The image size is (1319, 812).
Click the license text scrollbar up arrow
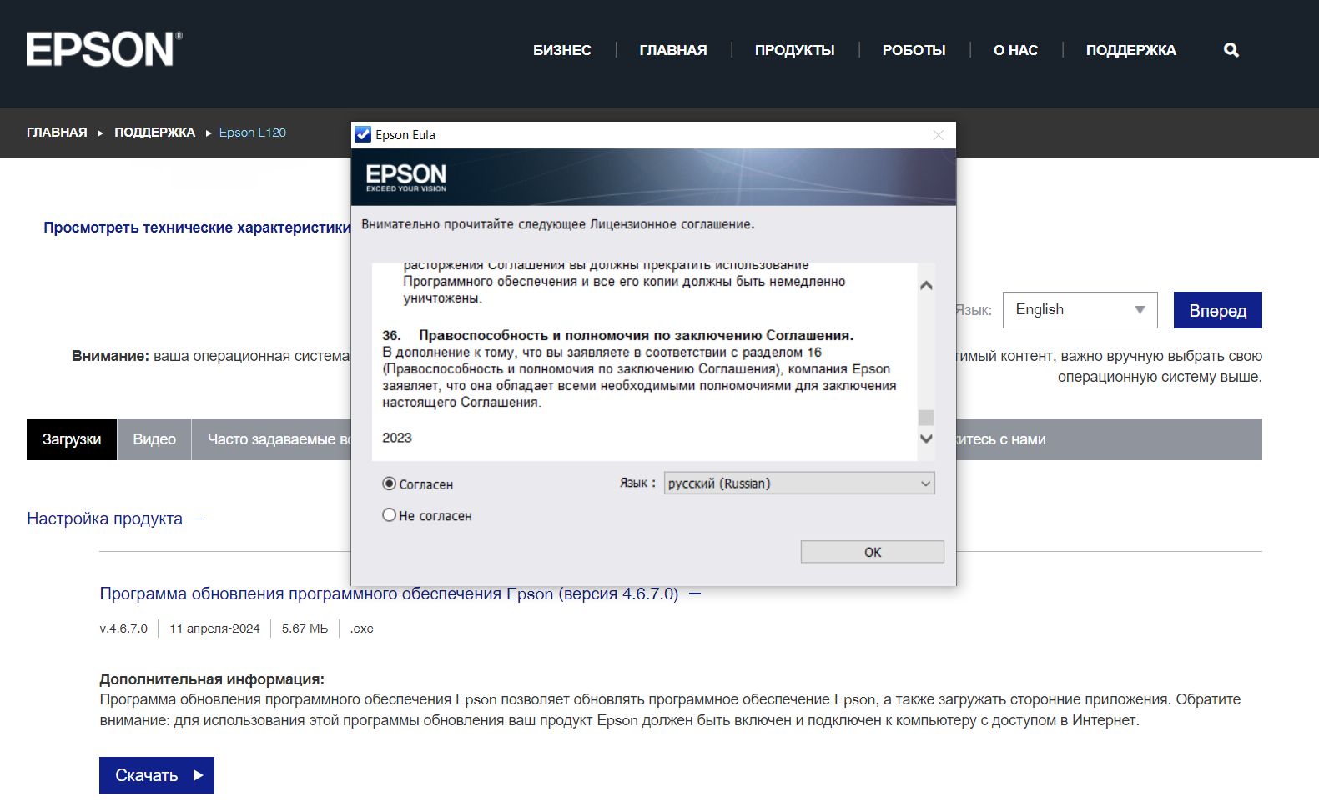click(x=926, y=285)
